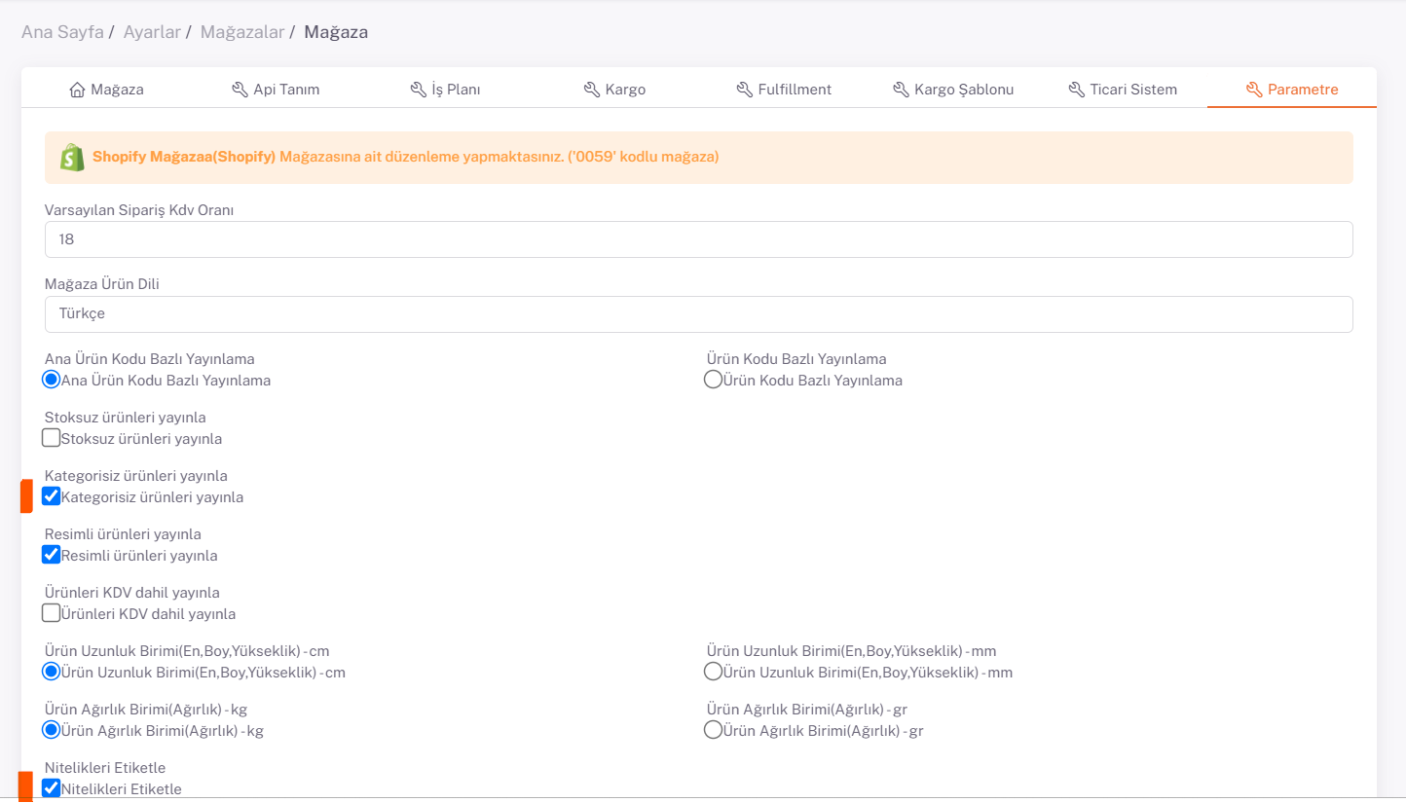This screenshot has height=803, width=1406.
Task: Open the Ticari Sistem tab
Action: [x=1123, y=90]
